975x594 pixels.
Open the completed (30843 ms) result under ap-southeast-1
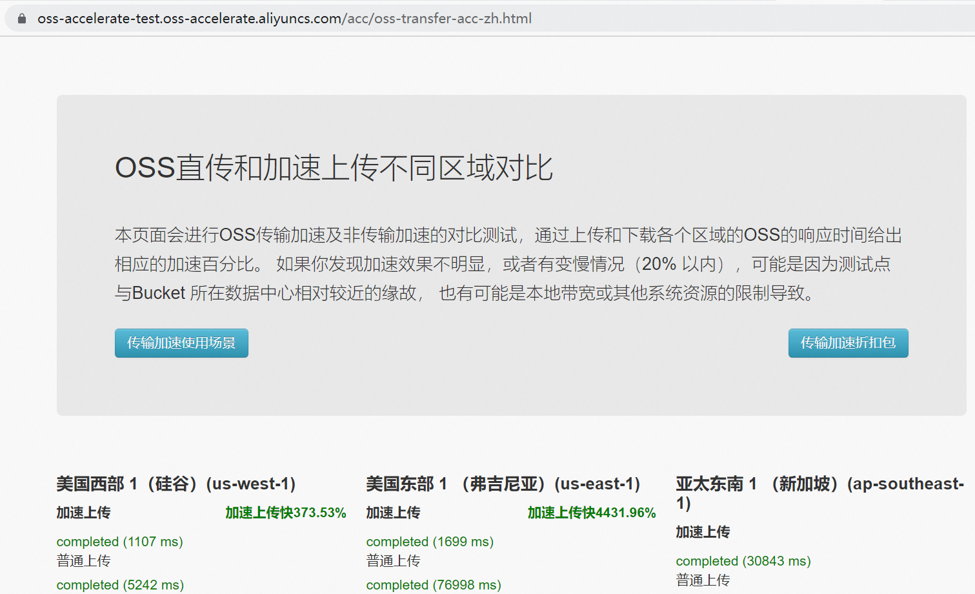743,560
